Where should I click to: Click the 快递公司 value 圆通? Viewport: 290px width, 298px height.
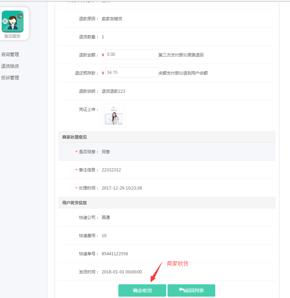point(106,218)
